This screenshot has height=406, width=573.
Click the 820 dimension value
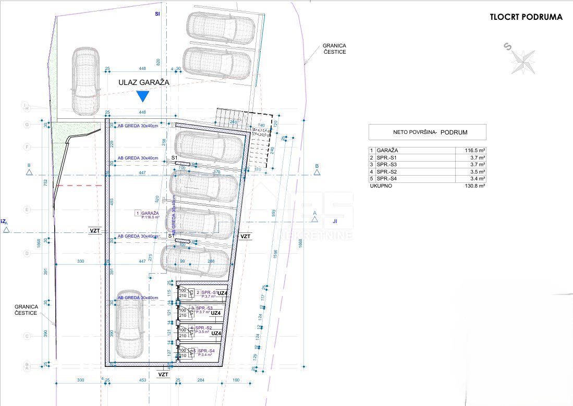(158, 62)
